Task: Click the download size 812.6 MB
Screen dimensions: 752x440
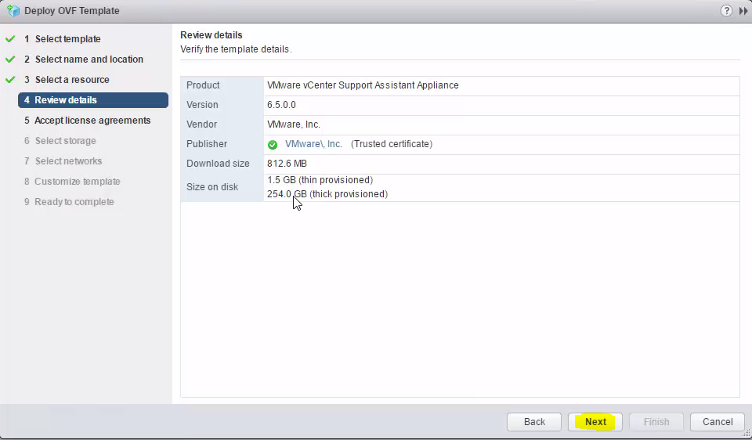Action: (287, 164)
